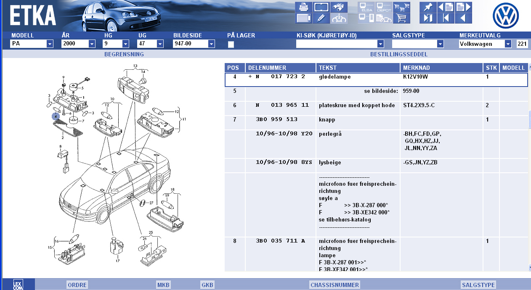
Task: Select the lysbeige row text
Action: pyautogui.click(x=330, y=162)
